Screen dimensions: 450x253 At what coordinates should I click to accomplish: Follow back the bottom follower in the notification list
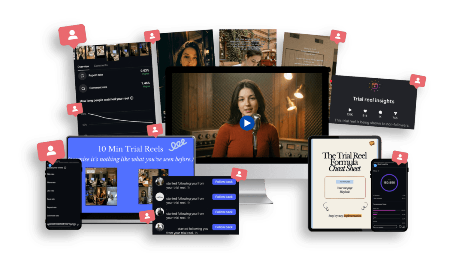tap(224, 227)
